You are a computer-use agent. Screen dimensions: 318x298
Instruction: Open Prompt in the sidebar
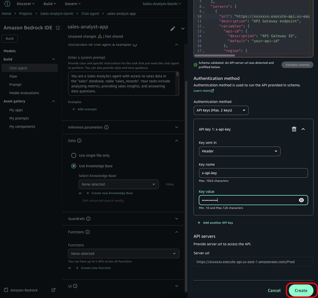point(15,85)
